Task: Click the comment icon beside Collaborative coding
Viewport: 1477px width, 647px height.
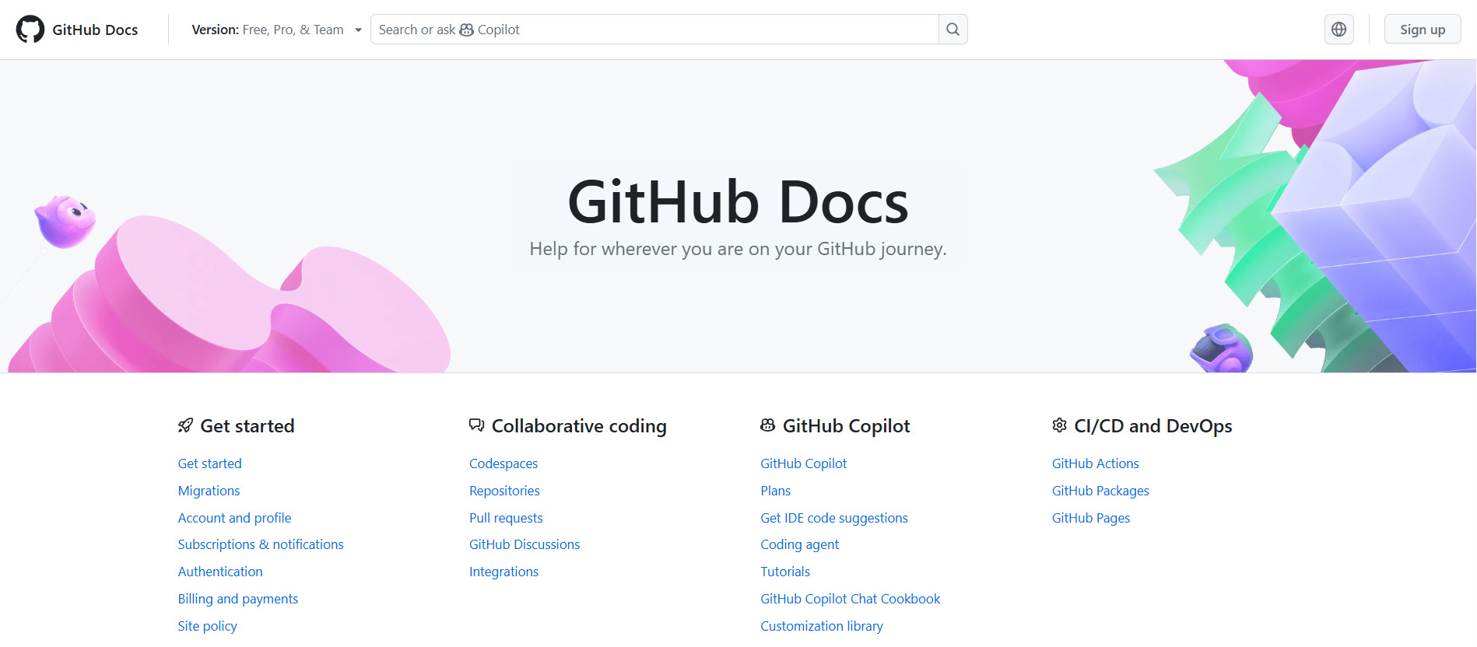Action: 476,425
